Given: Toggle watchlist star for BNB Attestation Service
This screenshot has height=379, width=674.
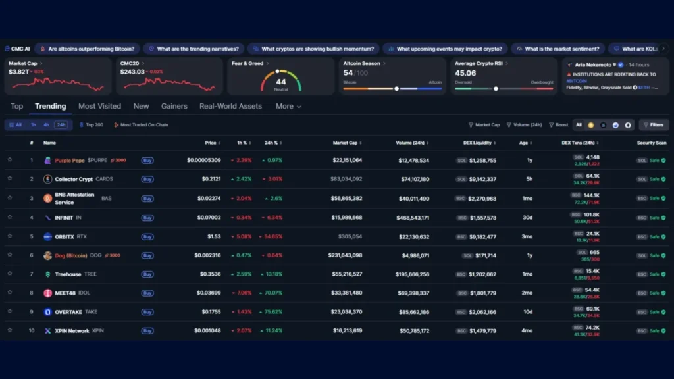Looking at the screenshot, I should point(9,198).
